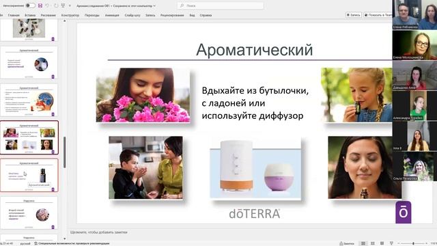Open the Анимация ribbon tab
437x246 pixels.
tap(112, 15)
